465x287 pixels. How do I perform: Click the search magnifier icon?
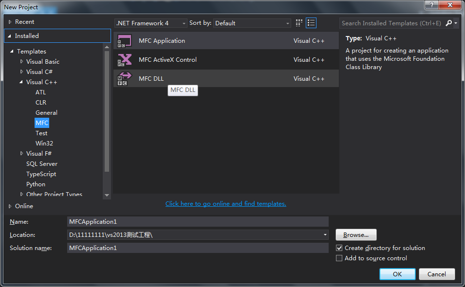coord(448,23)
